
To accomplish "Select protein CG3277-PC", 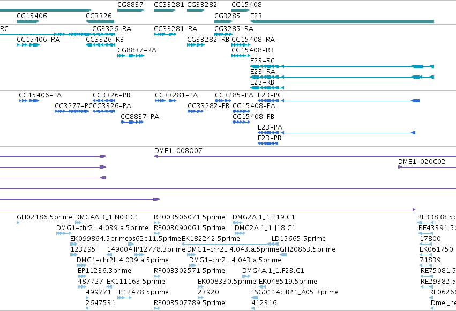I will (72, 111).
